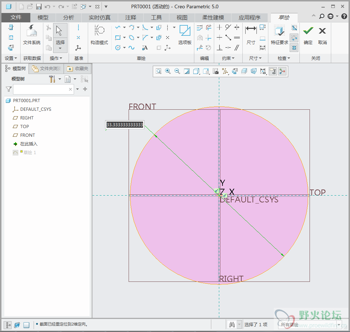
Task: Select RIGHT plane in model tree
Action: (27, 118)
